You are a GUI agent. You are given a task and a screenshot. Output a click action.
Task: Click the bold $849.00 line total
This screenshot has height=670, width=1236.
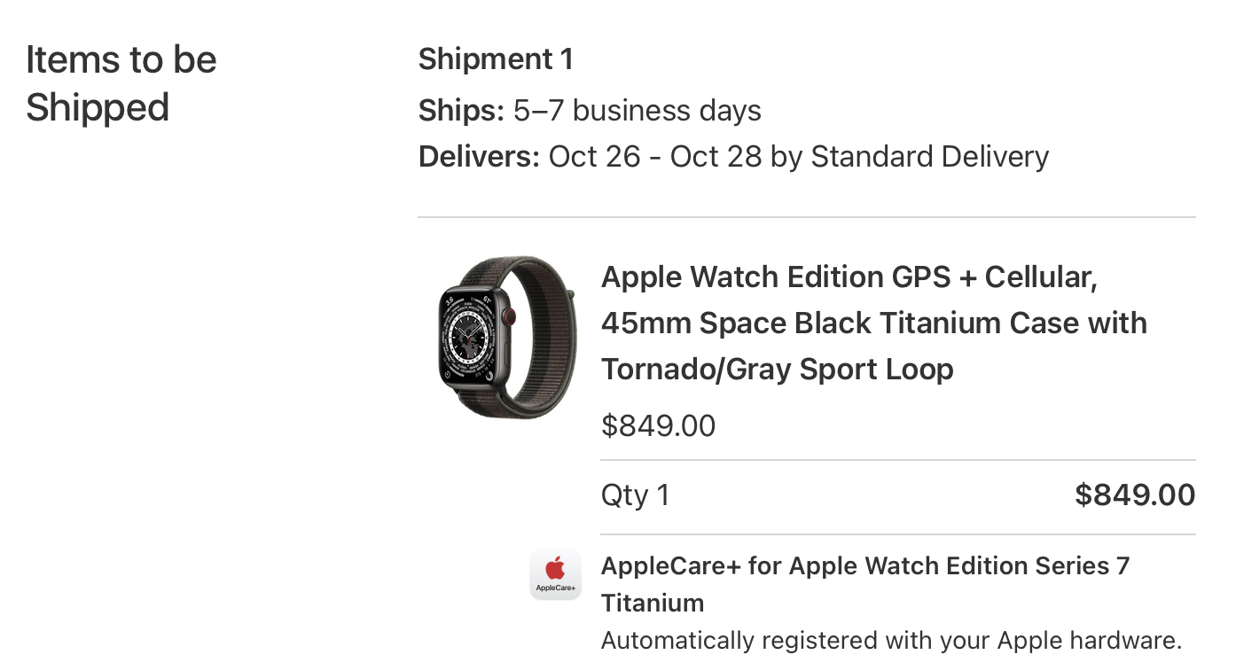point(1134,495)
